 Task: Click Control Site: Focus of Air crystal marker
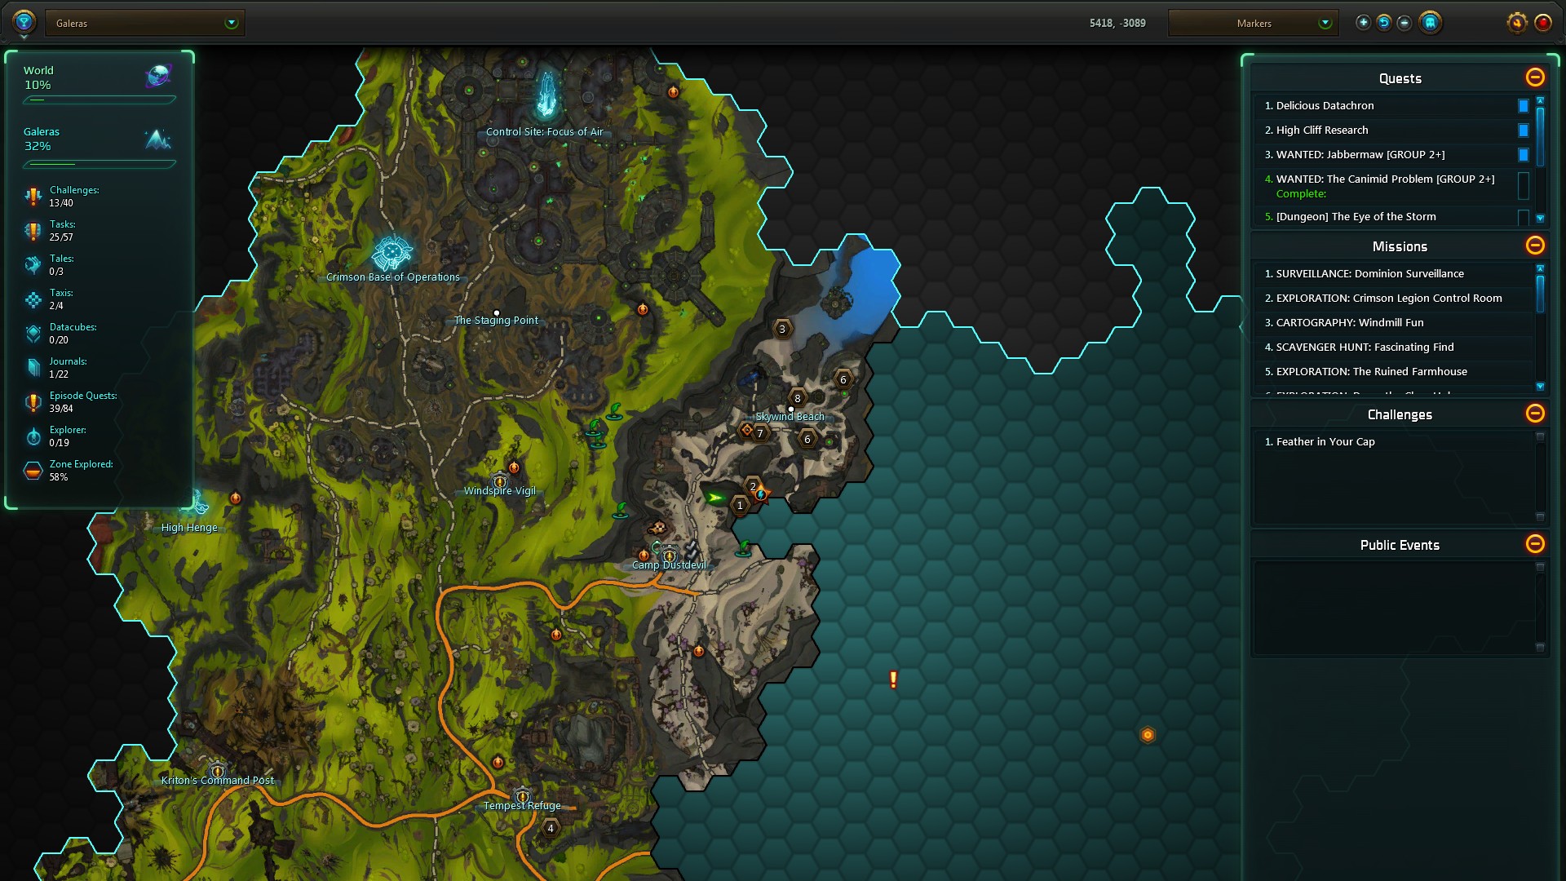tap(547, 95)
